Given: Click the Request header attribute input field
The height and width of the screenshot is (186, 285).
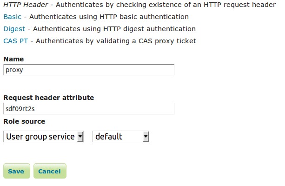Looking at the screenshot, I should click(x=88, y=109).
